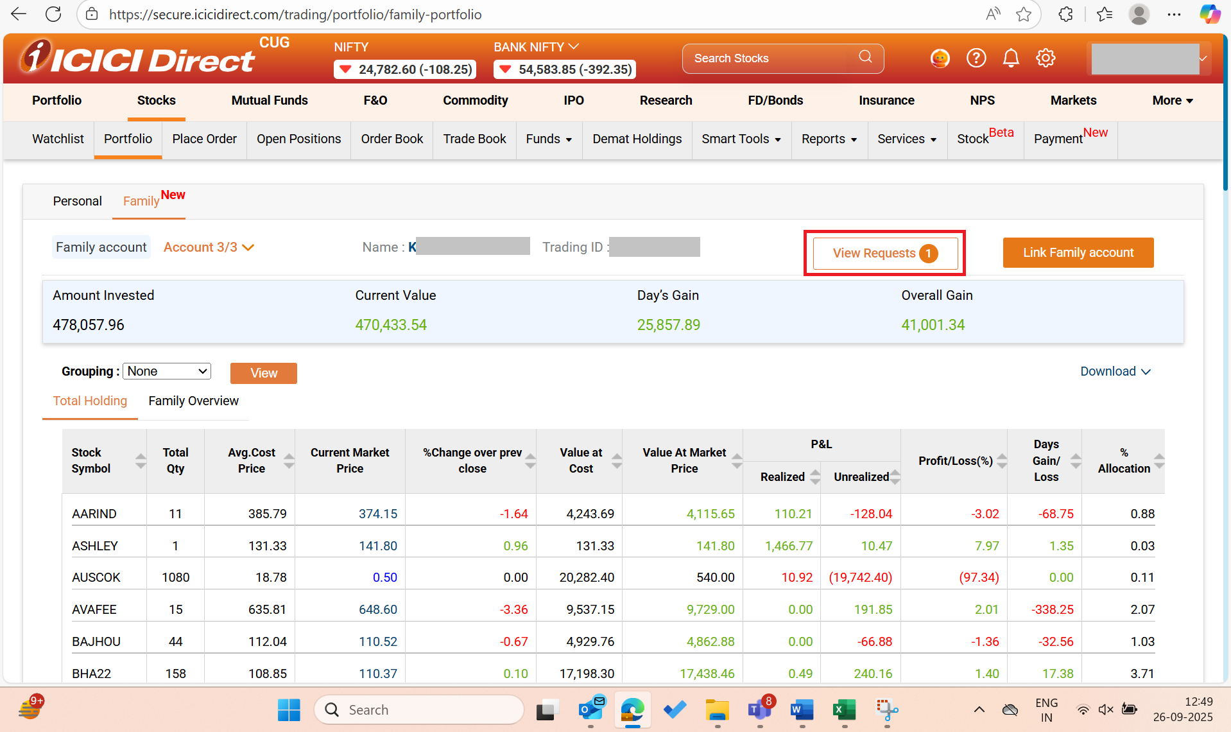Image resolution: width=1231 pixels, height=732 pixels.
Task: Toggle sorting on the % Allocation column
Action: click(1159, 461)
